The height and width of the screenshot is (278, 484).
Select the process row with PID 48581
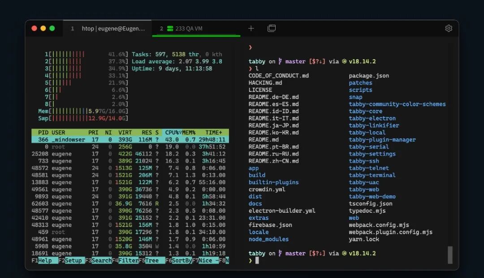(130, 175)
